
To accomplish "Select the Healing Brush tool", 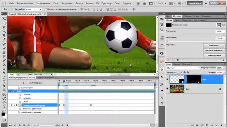I will click(x=4, y=44).
